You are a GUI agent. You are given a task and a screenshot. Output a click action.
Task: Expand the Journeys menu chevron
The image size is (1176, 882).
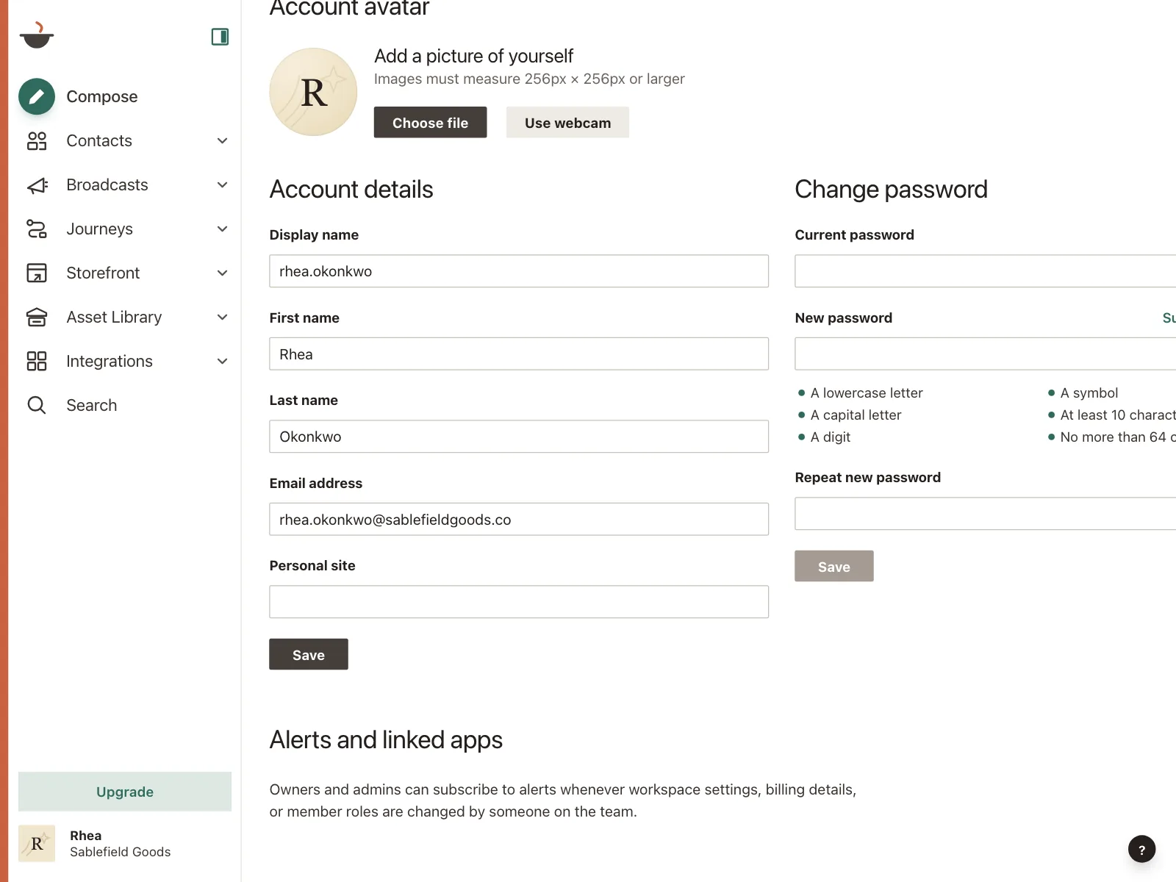pyautogui.click(x=222, y=229)
